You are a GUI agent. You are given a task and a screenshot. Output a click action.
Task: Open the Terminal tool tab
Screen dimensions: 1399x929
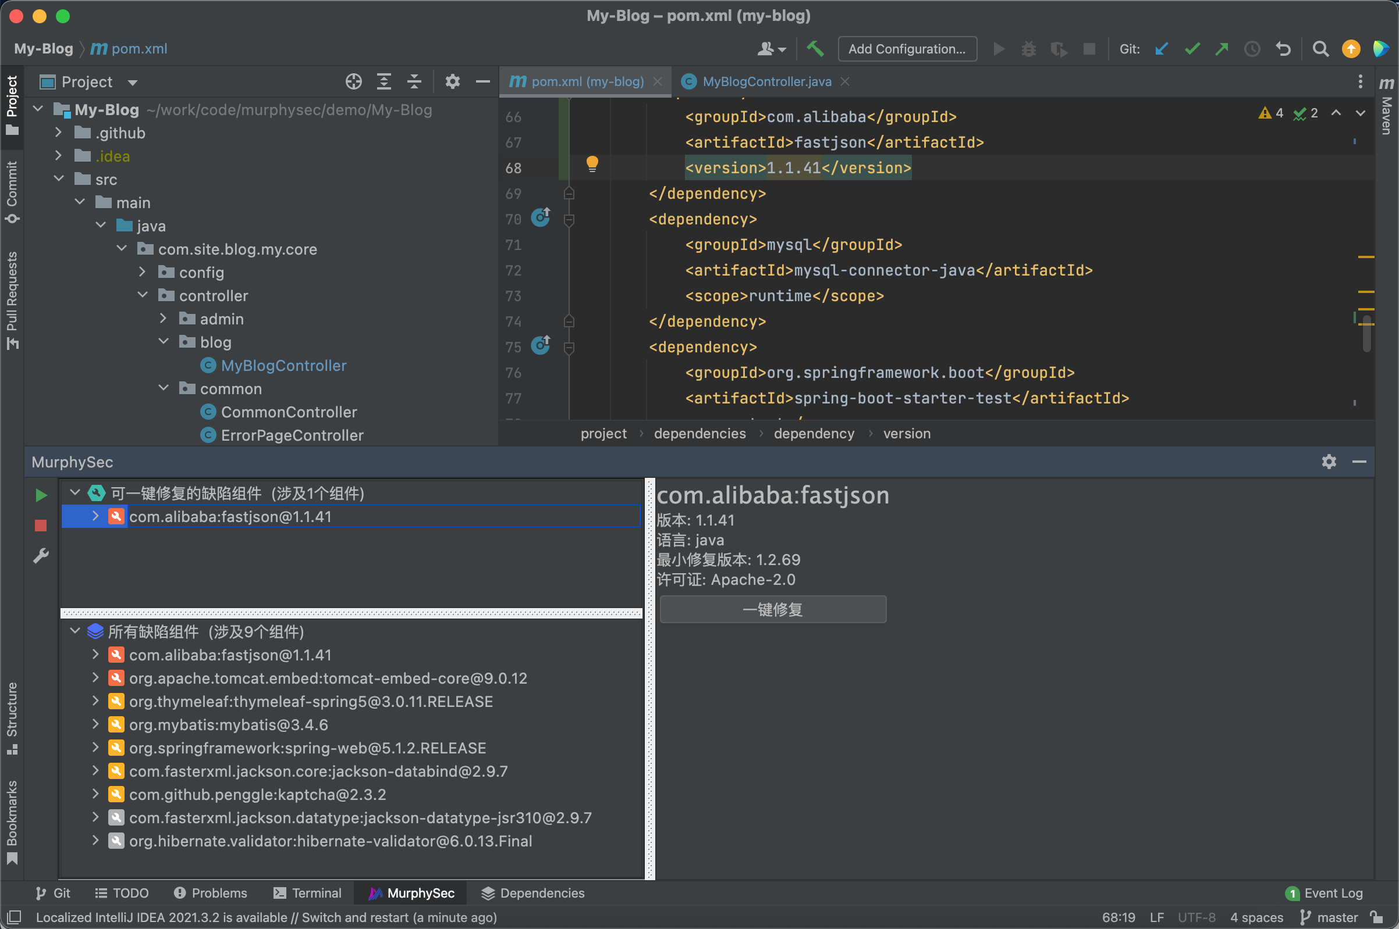coord(307,893)
